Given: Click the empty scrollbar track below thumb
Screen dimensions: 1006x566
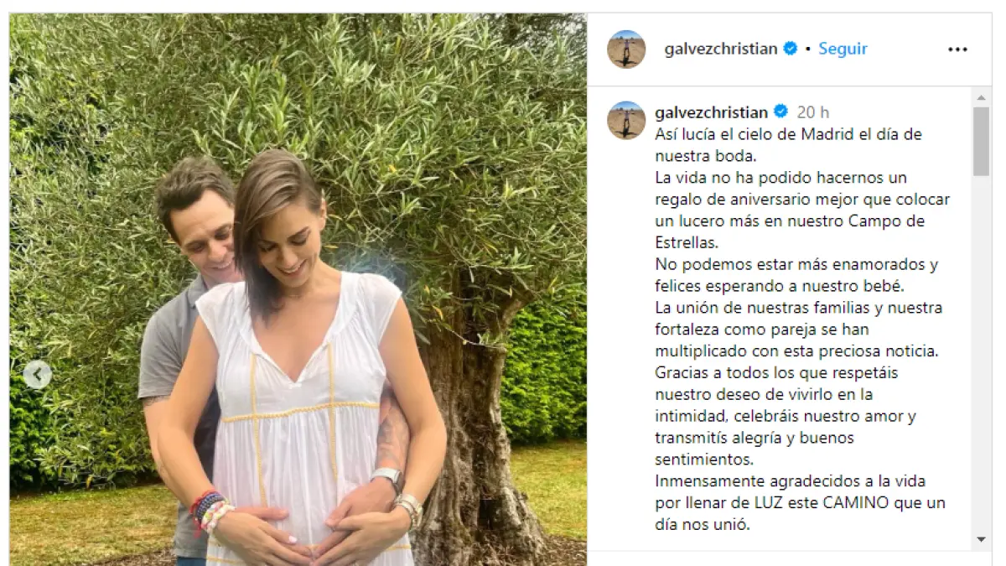Looking at the screenshot, I should coord(981,352).
